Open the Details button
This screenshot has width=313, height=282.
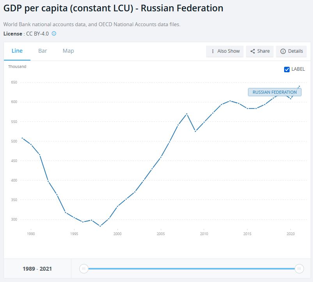tap(291, 51)
